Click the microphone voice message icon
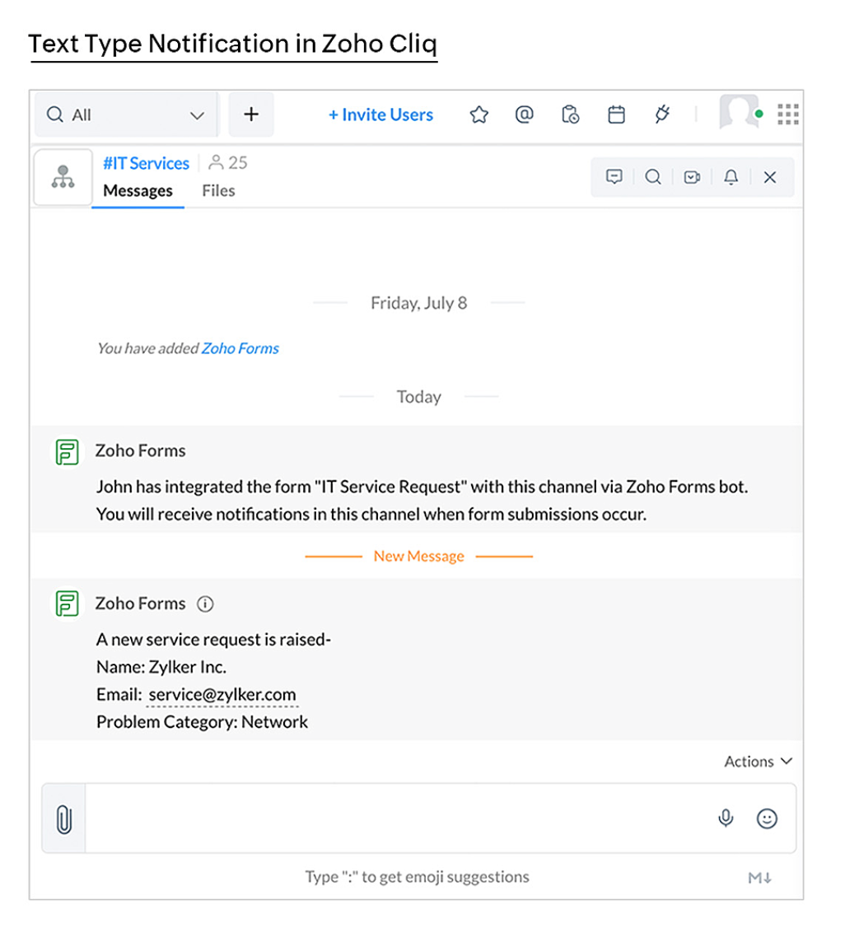The height and width of the screenshot is (929, 845). pos(726,819)
